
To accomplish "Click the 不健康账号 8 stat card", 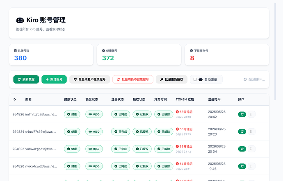I will (227, 55).
